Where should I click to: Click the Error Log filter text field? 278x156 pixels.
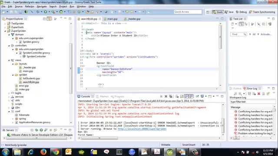click(252, 102)
